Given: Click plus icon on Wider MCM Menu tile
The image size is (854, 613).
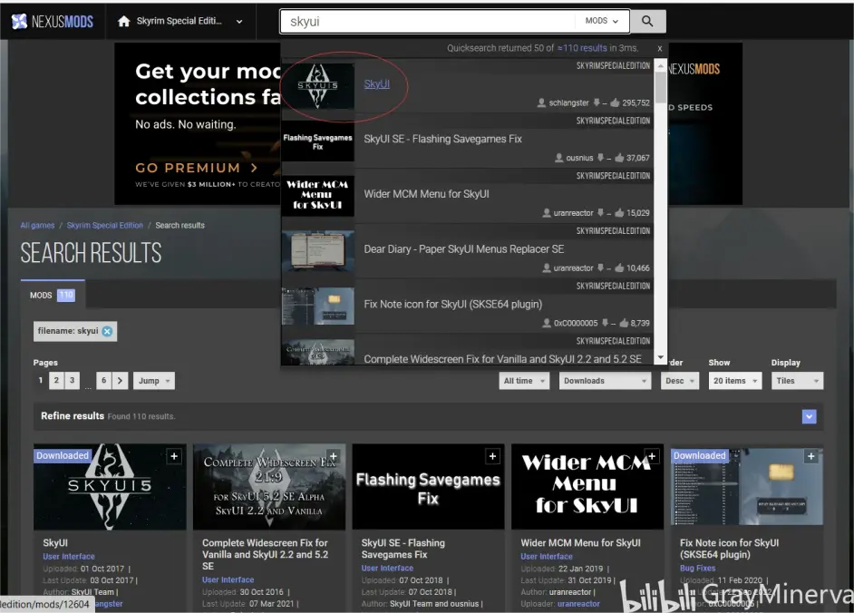Looking at the screenshot, I should pos(652,456).
